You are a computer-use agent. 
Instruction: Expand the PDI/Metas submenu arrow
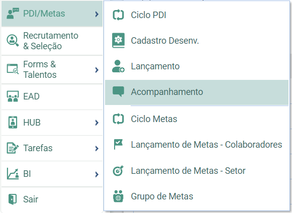point(96,14)
